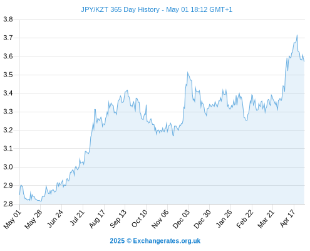Click the early December peak on the line
This screenshot has height=251, width=310.
pos(188,73)
